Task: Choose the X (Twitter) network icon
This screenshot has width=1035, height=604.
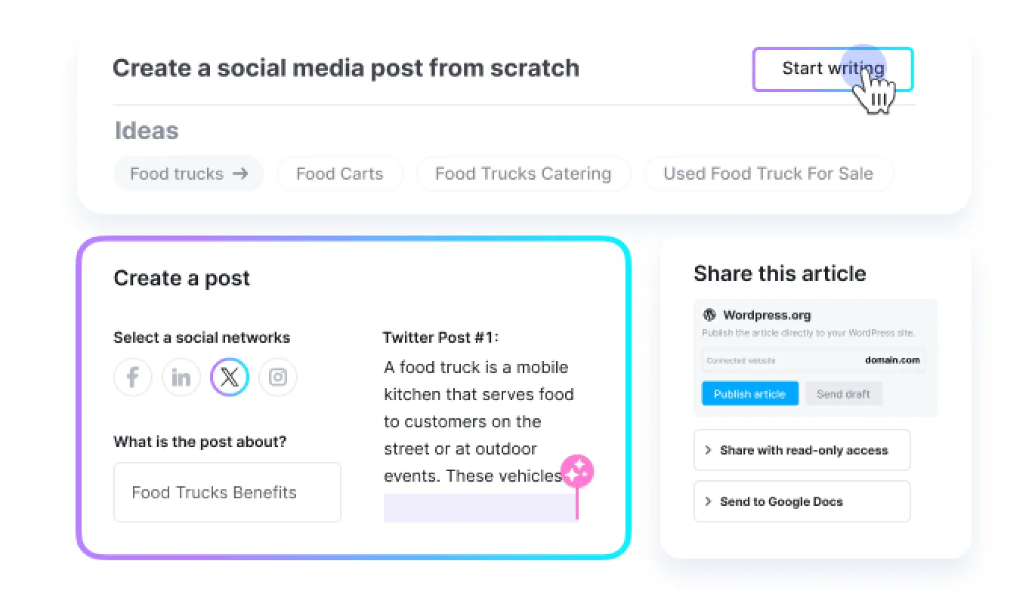Action: pyautogui.click(x=230, y=377)
